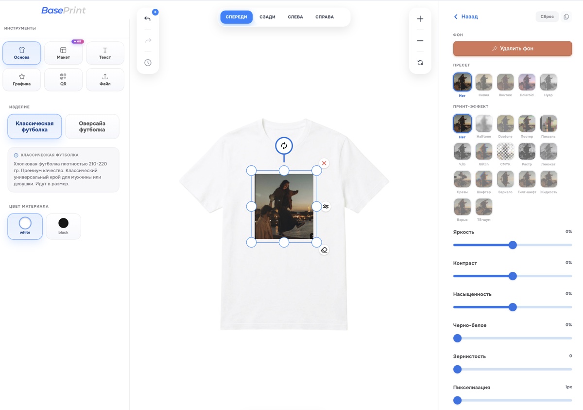Open the history clock icon
This screenshot has height=410, width=583.
coord(148,63)
